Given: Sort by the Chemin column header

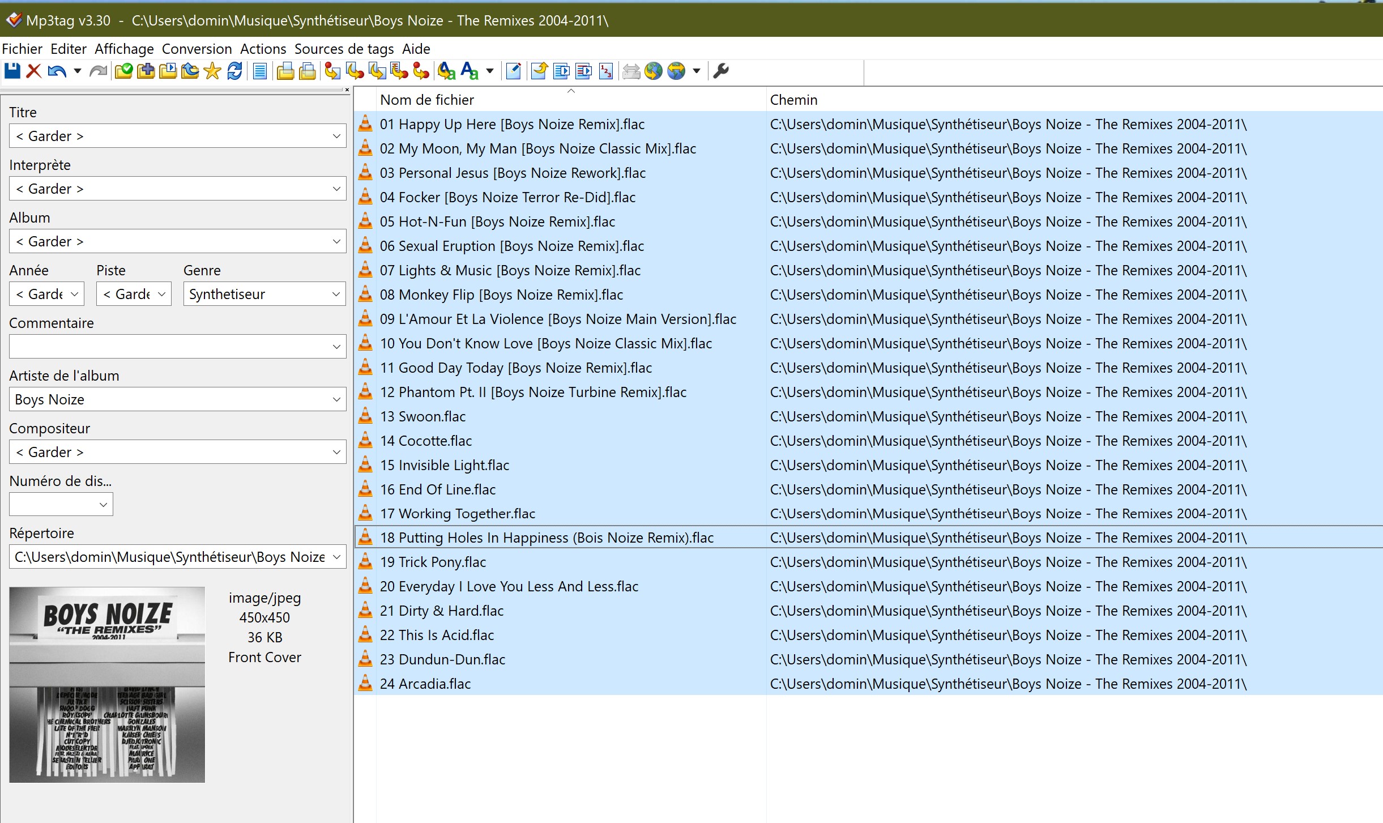Looking at the screenshot, I should 1074,100.
